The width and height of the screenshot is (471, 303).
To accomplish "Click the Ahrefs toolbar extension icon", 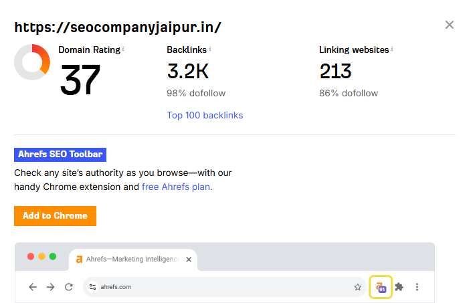I will (381, 287).
